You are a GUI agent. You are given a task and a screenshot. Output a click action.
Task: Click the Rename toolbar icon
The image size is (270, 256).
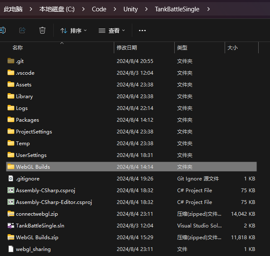3,31
